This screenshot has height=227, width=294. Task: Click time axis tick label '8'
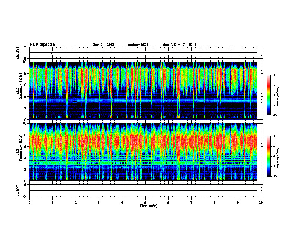click(x=215, y=203)
